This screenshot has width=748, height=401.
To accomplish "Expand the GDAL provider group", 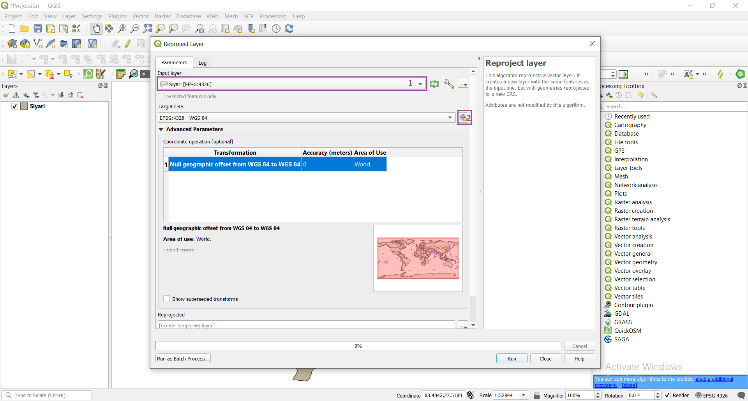I will (621, 314).
